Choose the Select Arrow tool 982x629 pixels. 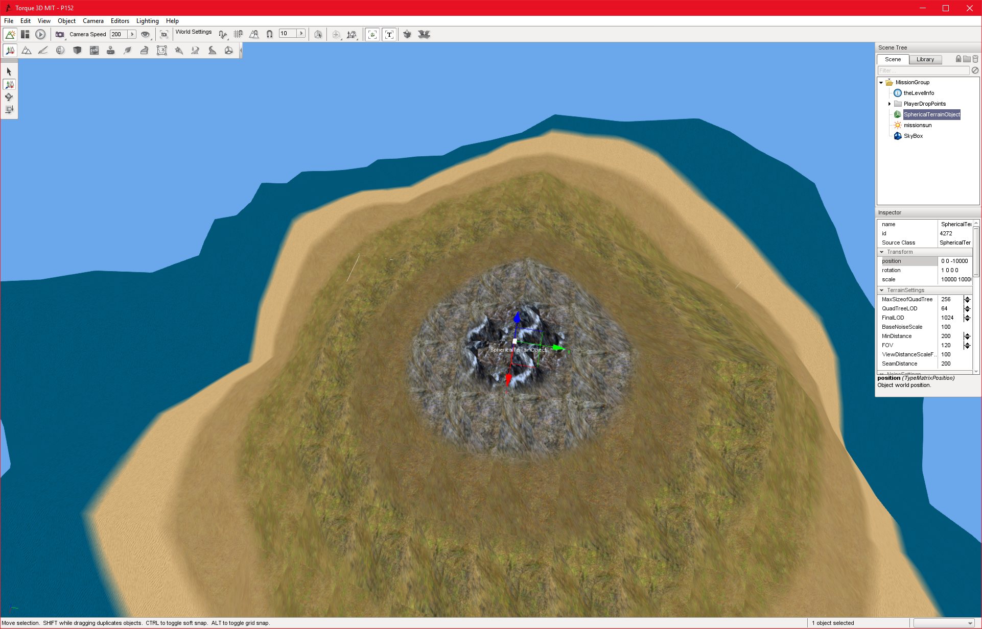pos(9,71)
